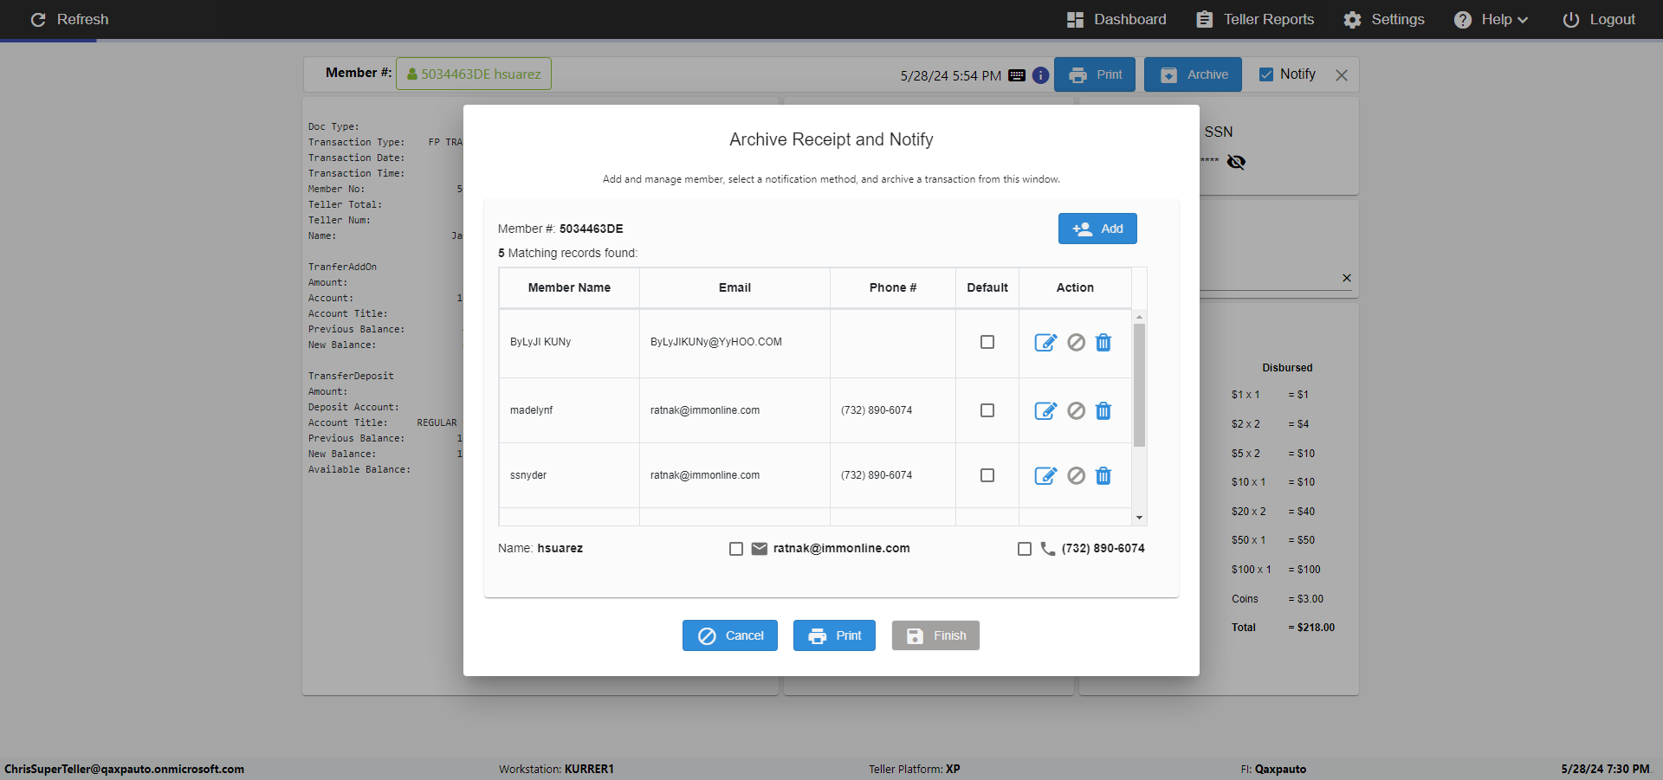Screen dimensions: 1663x780
Task: Open Teller Reports
Action: tap(1255, 19)
